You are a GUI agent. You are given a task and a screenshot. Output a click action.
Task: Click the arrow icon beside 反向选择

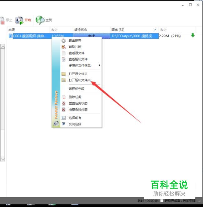[64, 124]
